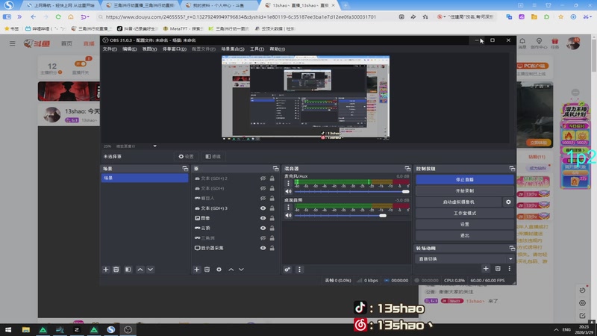Remove the transition with the trash icon
The image size is (597, 336).
[498, 269]
